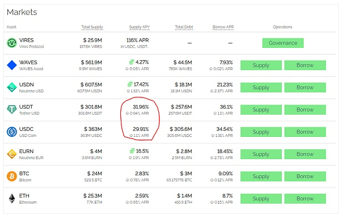Click the USDC coin icon
Image resolution: width=342 pixels, height=217 pixels.
[12, 132]
